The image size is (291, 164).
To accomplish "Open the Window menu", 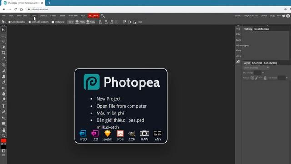I will (x=73, y=15).
